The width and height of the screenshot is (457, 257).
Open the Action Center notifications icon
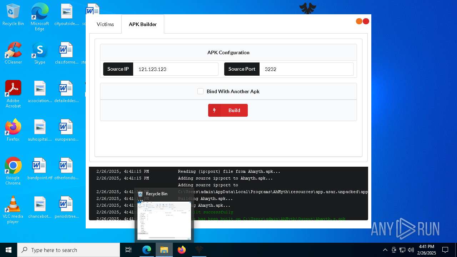pos(445,250)
